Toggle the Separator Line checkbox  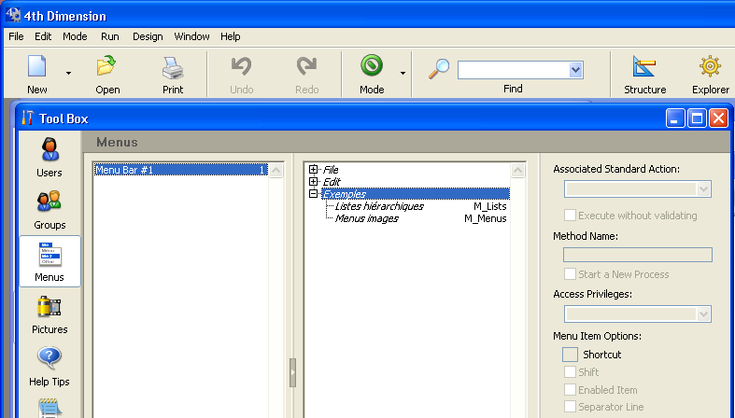571,407
